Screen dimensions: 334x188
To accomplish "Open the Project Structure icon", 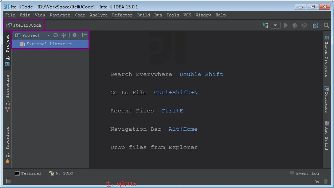I will pos(315,26).
